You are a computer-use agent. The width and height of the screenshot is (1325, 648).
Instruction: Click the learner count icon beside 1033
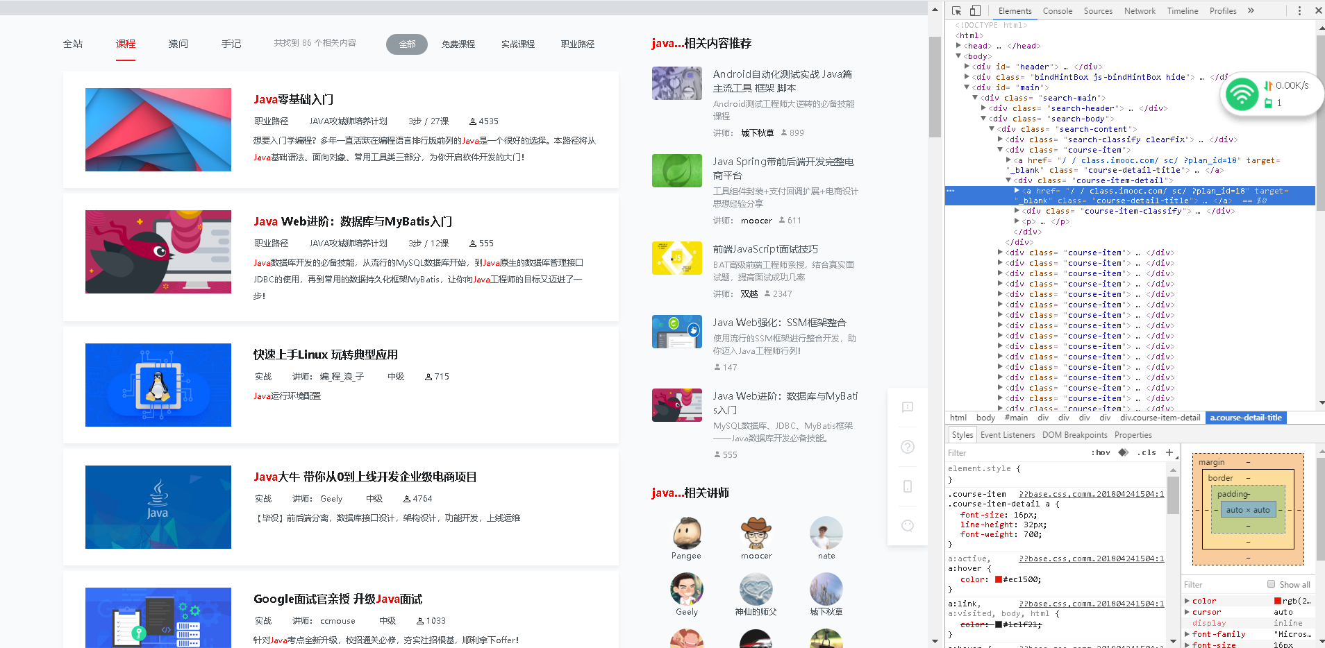point(420,621)
